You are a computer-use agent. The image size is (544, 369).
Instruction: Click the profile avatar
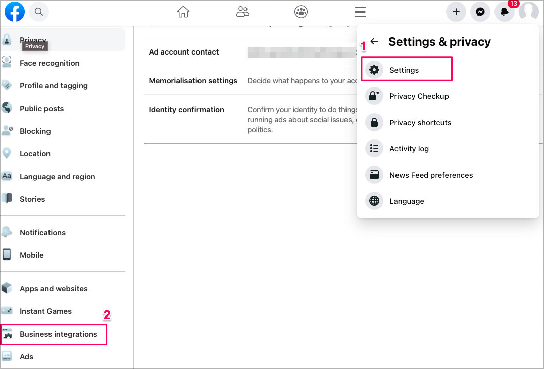tap(529, 12)
